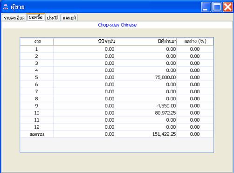Screen dimensions: 234x173
Task: Select period 10 row number
Action: click(37, 113)
